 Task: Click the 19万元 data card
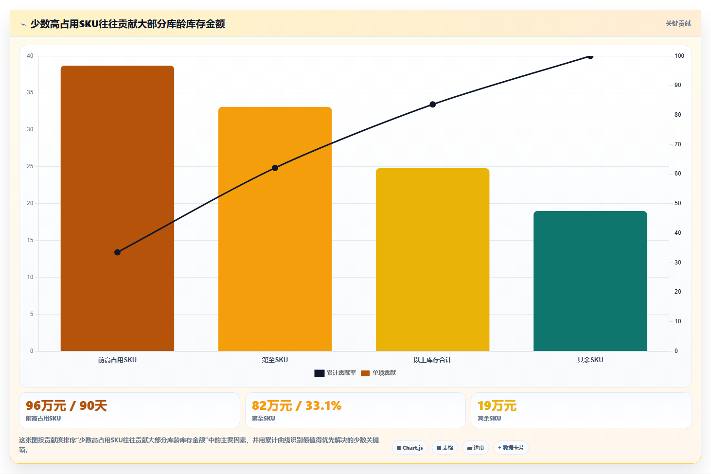tap(581, 410)
